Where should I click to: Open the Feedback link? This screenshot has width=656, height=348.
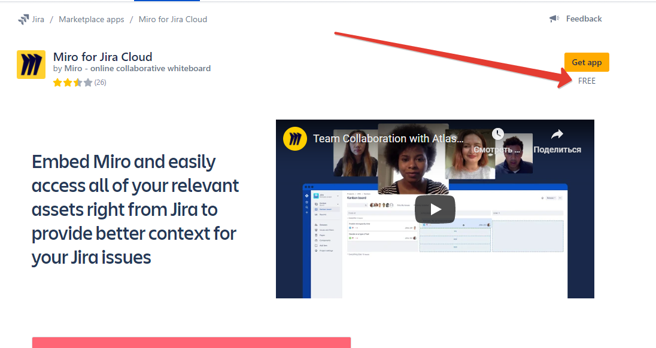pyautogui.click(x=584, y=19)
